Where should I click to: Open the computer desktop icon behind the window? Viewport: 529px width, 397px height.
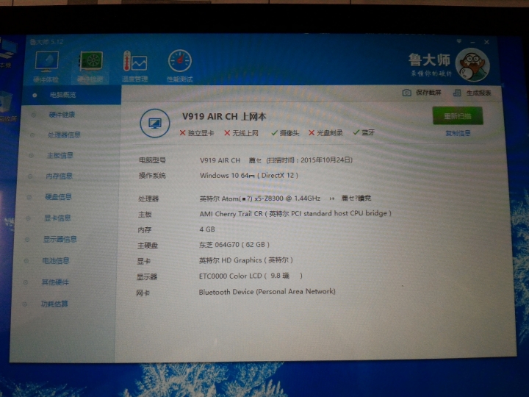7,54
